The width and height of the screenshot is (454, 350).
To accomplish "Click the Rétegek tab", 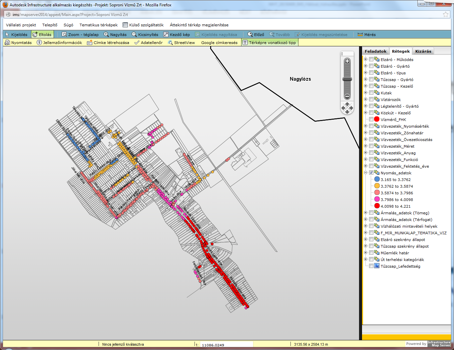I will 401,51.
